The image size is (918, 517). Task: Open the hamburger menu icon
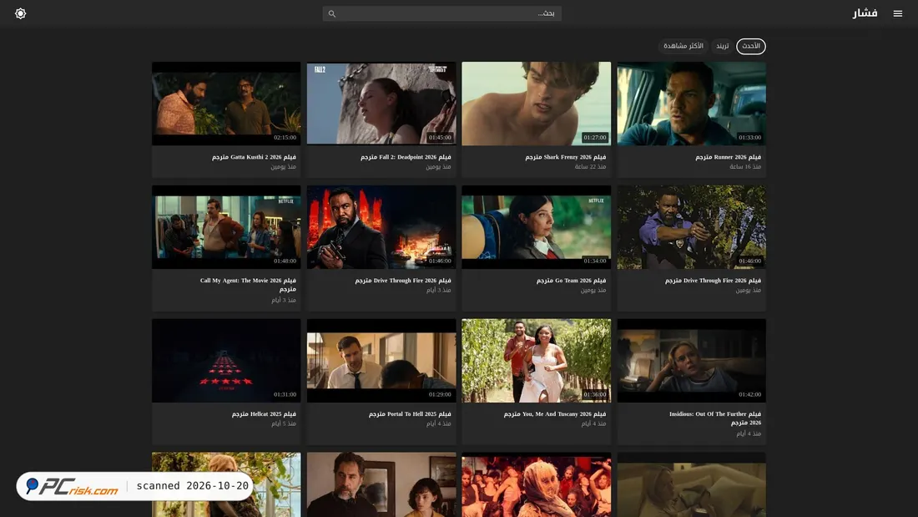coord(897,13)
